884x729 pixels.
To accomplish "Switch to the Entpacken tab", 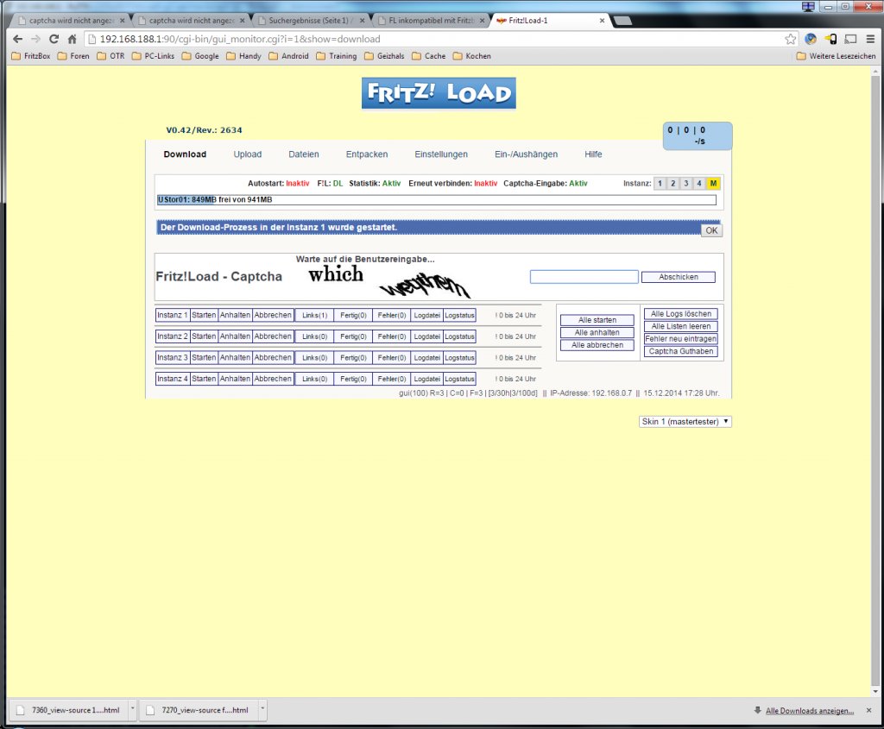I will [x=367, y=154].
